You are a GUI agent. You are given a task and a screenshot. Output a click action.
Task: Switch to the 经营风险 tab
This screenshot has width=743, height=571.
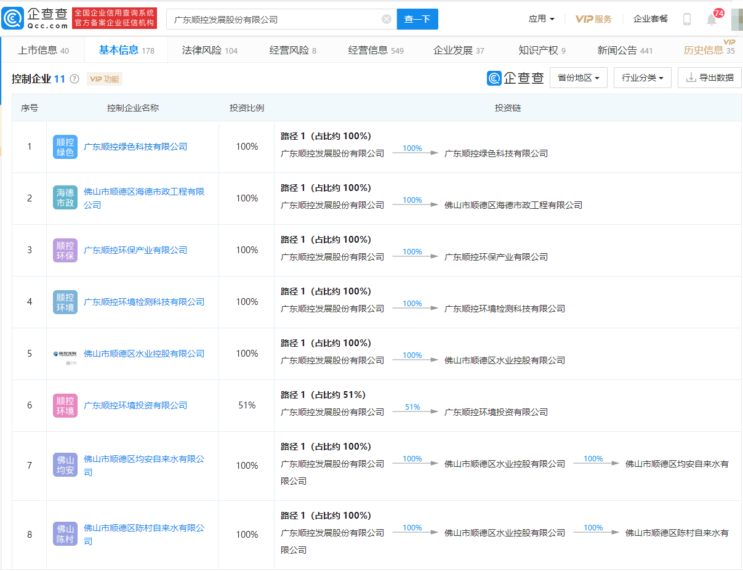coord(293,51)
